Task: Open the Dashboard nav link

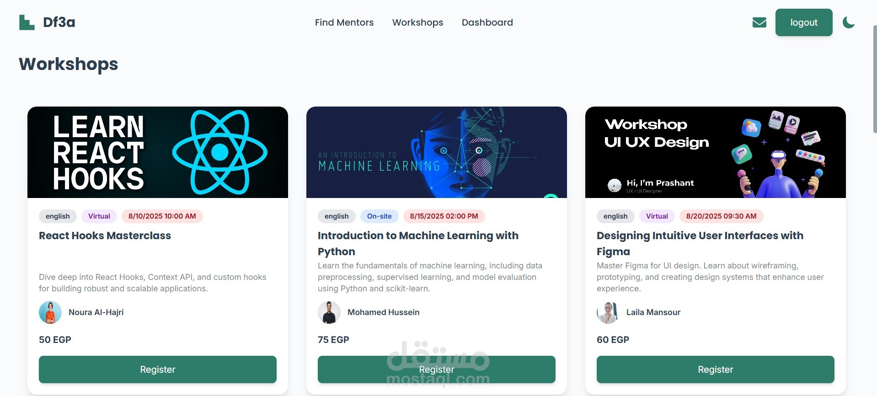Action: coord(487,22)
